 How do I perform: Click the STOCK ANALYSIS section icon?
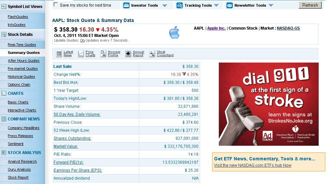click(x=4, y=153)
